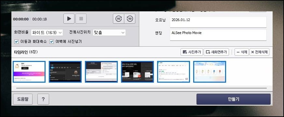Image resolution: width=284 pixels, height=117 pixels.
Task: Play the photo movie preview
Action: pos(69,18)
